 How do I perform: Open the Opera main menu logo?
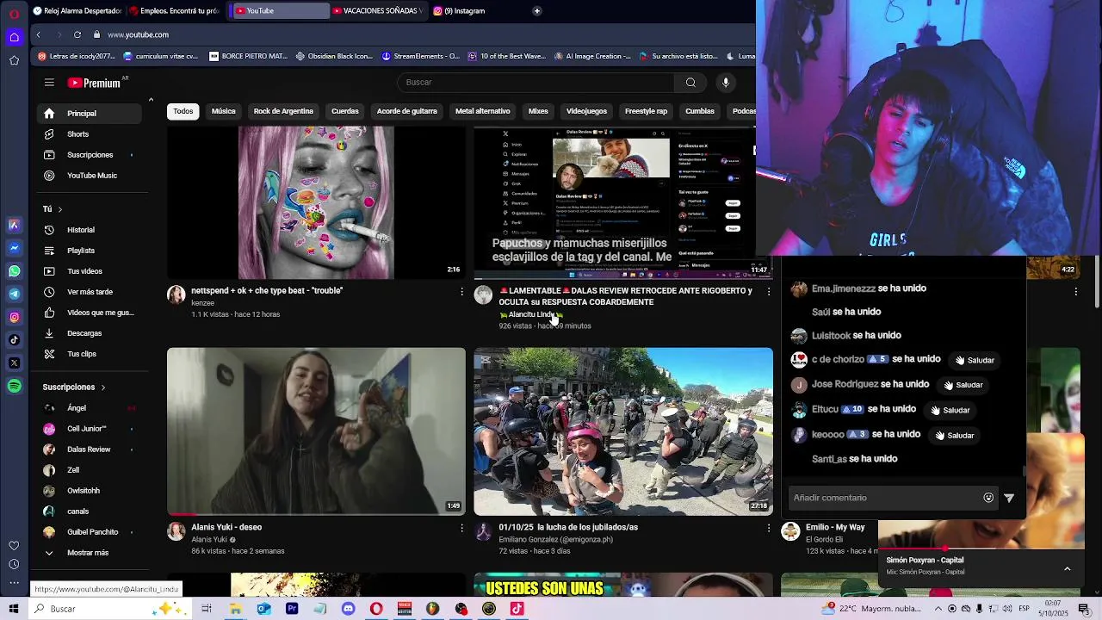pos(14,14)
